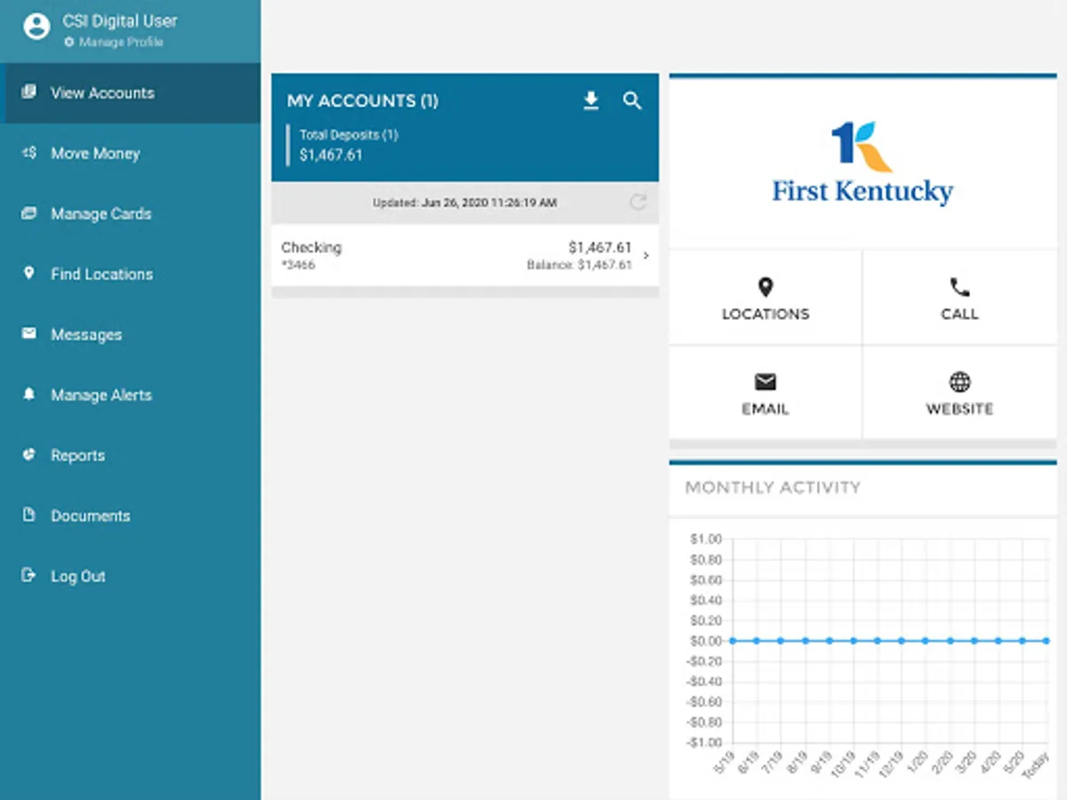This screenshot has height=800, width=1067.
Task: Click the user avatar icon
Action: tap(36, 28)
